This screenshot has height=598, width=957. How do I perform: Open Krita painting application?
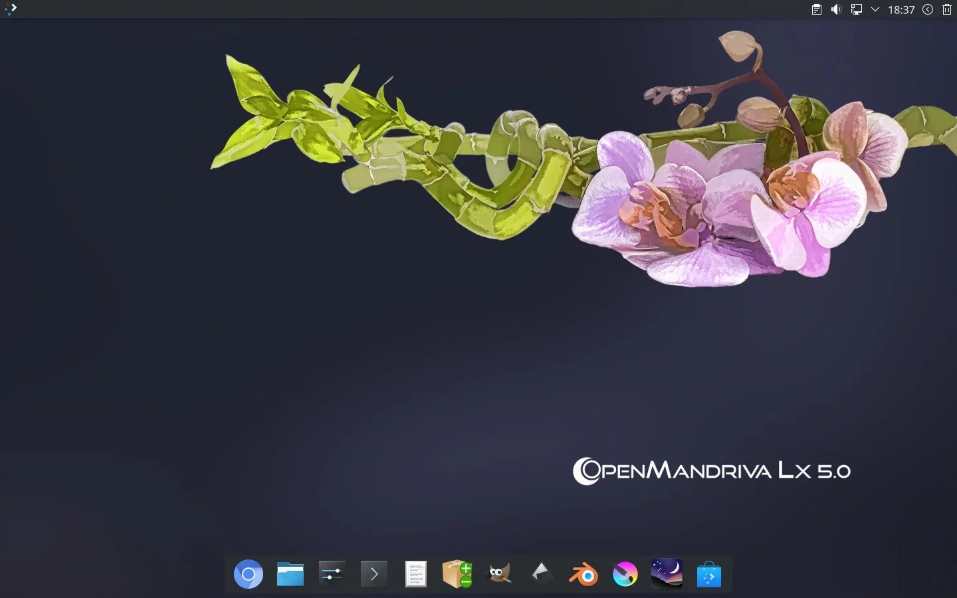pyautogui.click(x=624, y=573)
